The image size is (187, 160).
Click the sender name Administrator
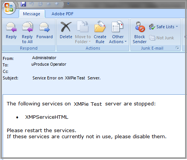pos(44,58)
